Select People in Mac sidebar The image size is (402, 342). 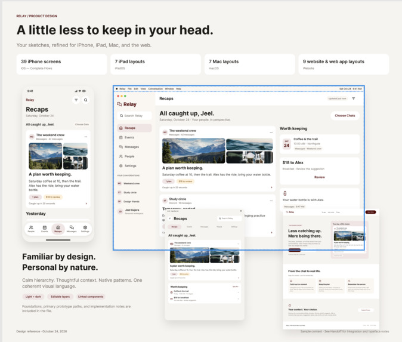[x=134, y=156]
